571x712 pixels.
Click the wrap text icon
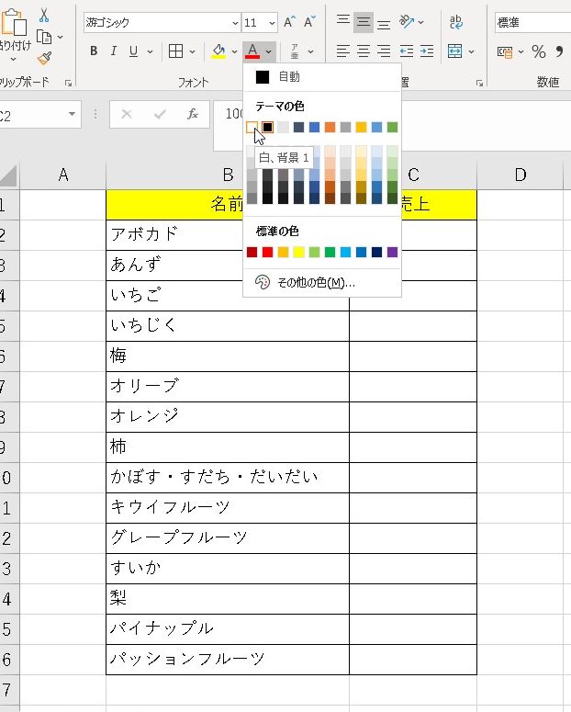coord(455,22)
